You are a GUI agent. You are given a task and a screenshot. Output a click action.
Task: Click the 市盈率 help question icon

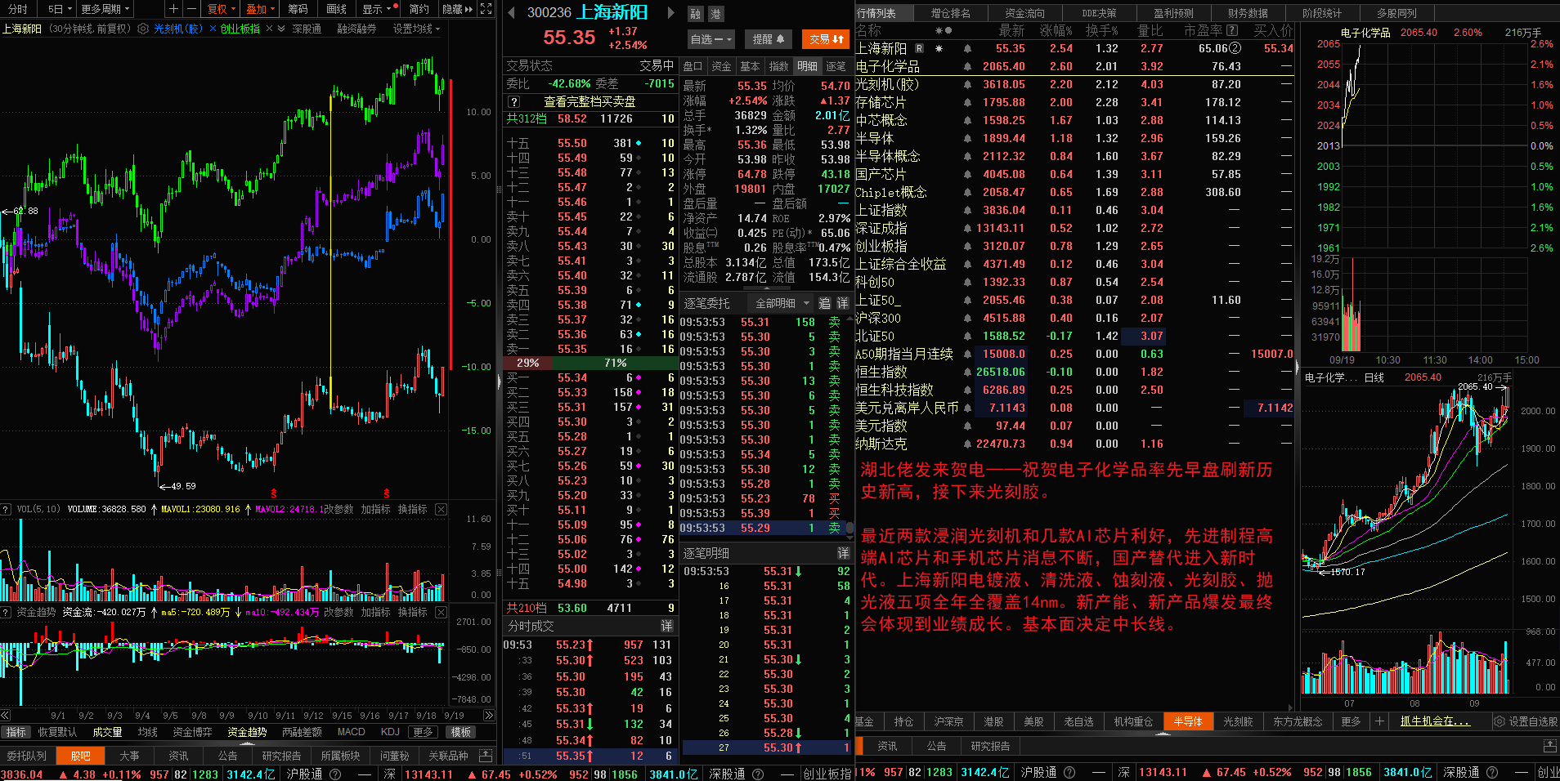[1232, 30]
